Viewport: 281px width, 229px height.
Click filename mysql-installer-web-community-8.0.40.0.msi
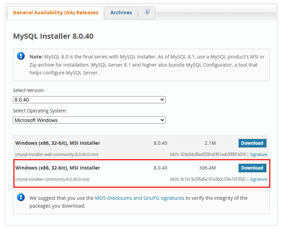[57, 155]
